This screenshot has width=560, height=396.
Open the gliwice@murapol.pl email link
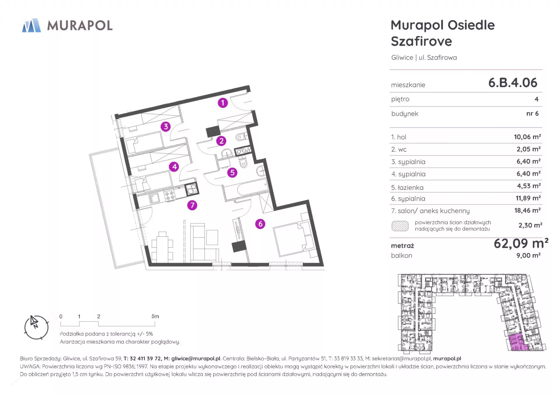[196, 358]
